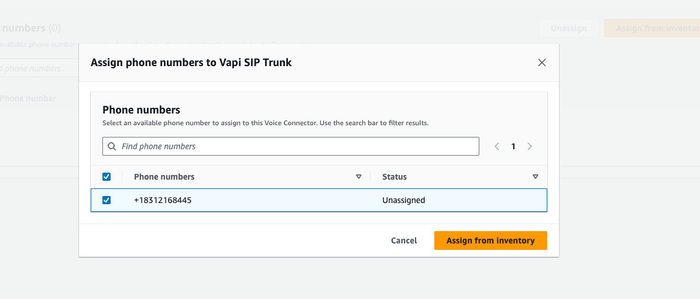Click the sort arrow for Phone numbers column

(359, 177)
